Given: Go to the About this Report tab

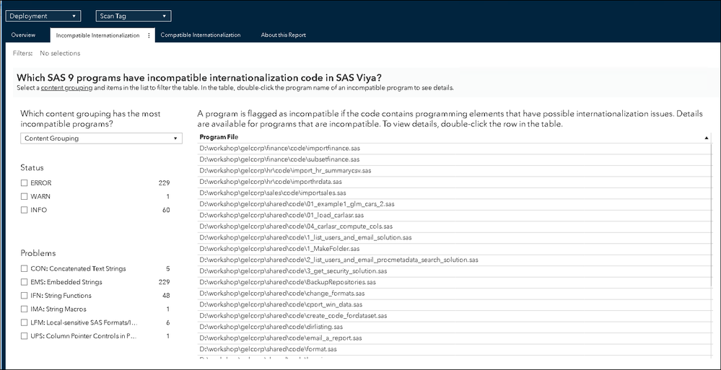Looking at the screenshot, I should coord(284,35).
